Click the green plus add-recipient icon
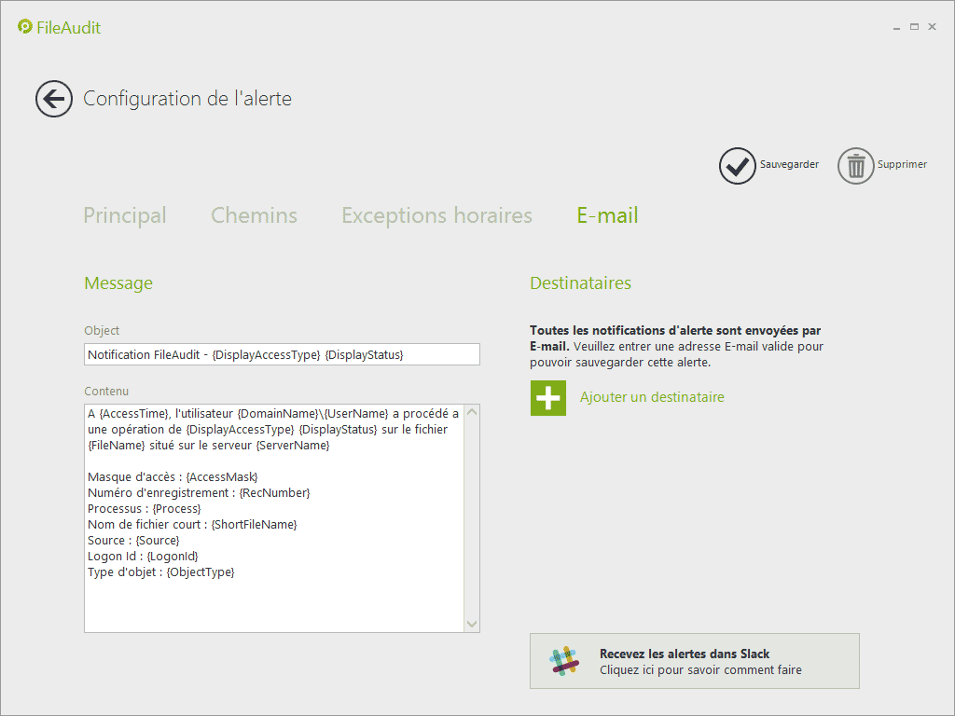This screenshot has width=955, height=716. tap(548, 398)
